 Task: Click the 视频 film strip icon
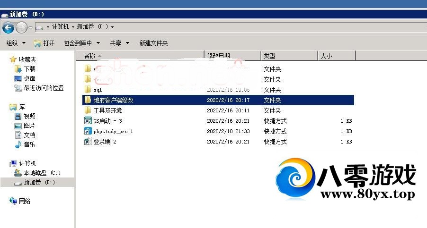coord(18,117)
